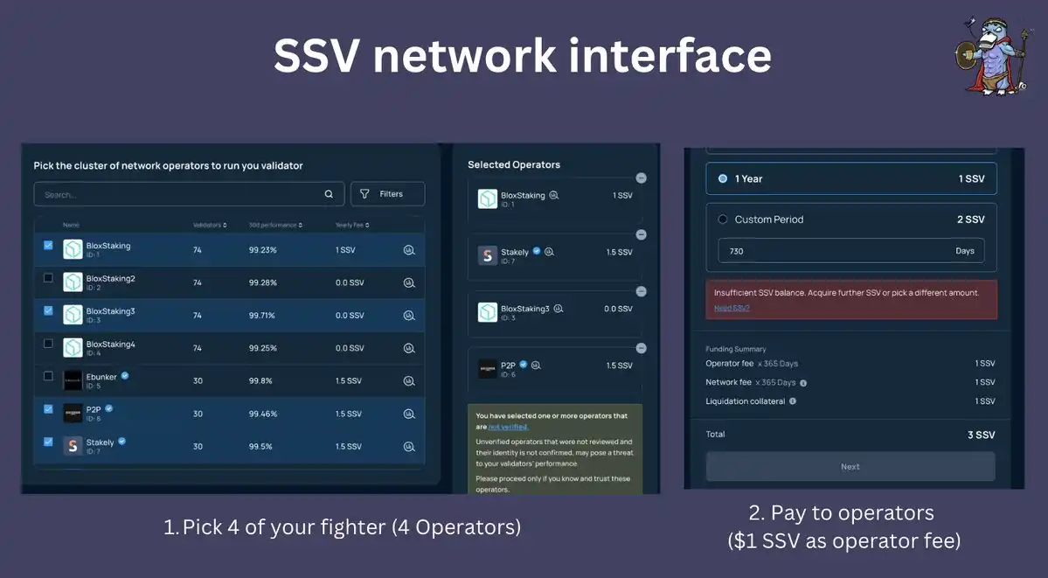1048x578 pixels.
Task: Sort operators by Yearly Fee column
Action: click(352, 226)
